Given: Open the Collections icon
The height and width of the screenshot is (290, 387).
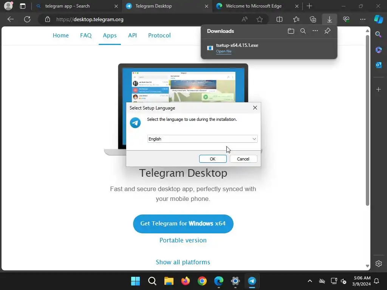Looking at the screenshot, I should tap(313, 19).
